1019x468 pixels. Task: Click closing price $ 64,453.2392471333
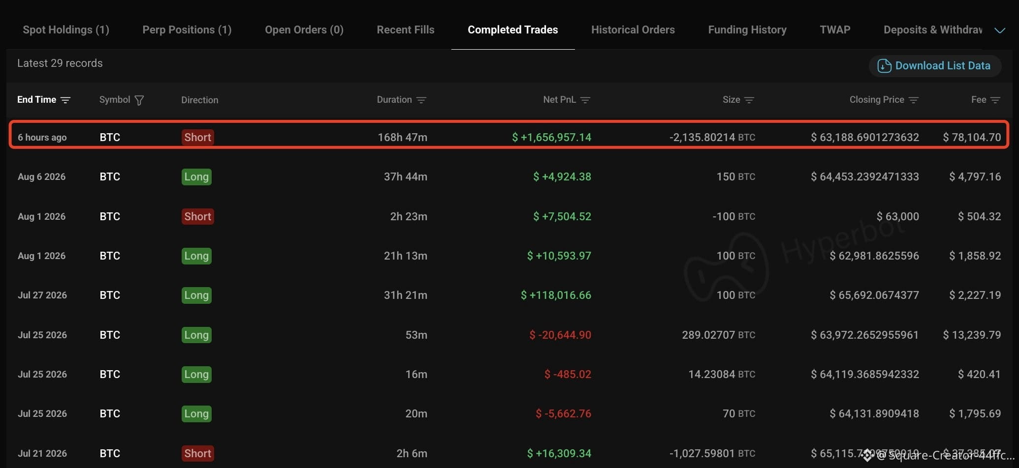pos(865,176)
